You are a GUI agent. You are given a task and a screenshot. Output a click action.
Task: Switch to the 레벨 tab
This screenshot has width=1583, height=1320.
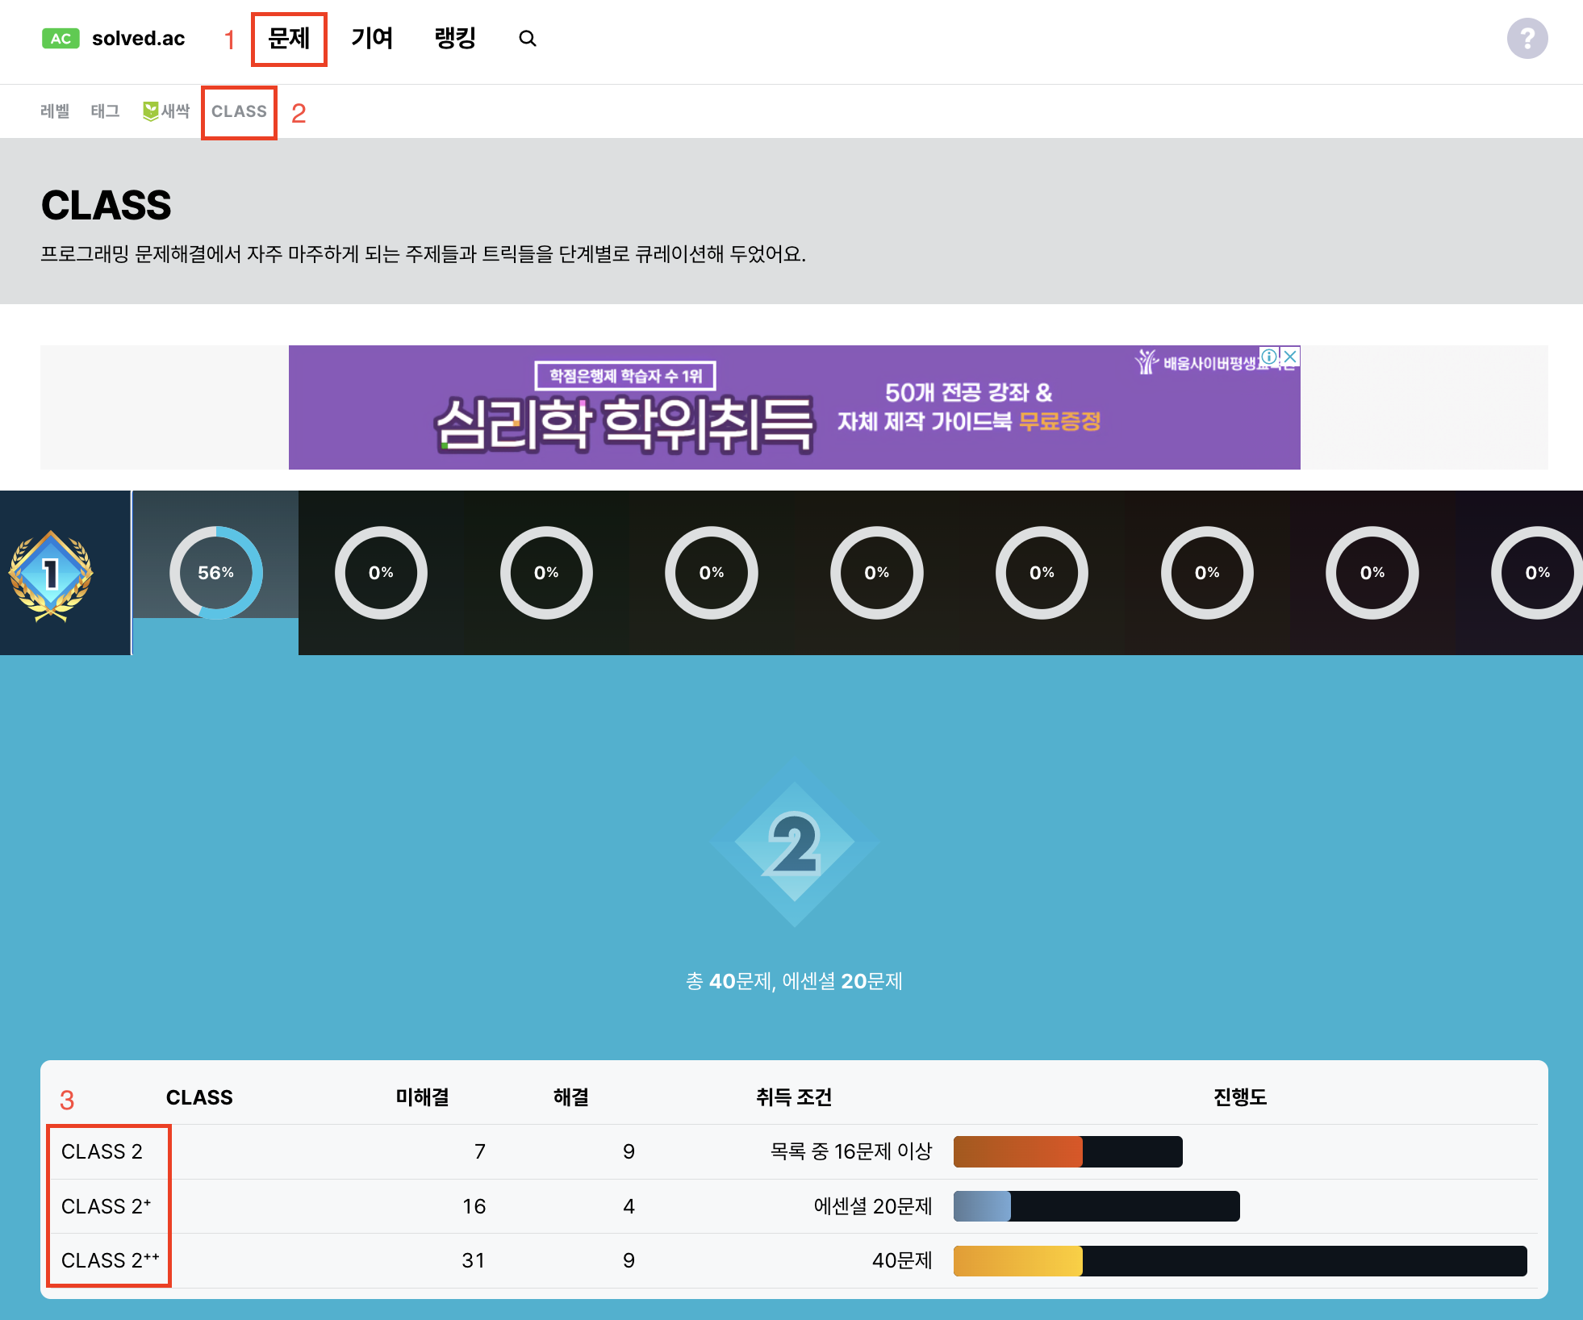click(55, 111)
